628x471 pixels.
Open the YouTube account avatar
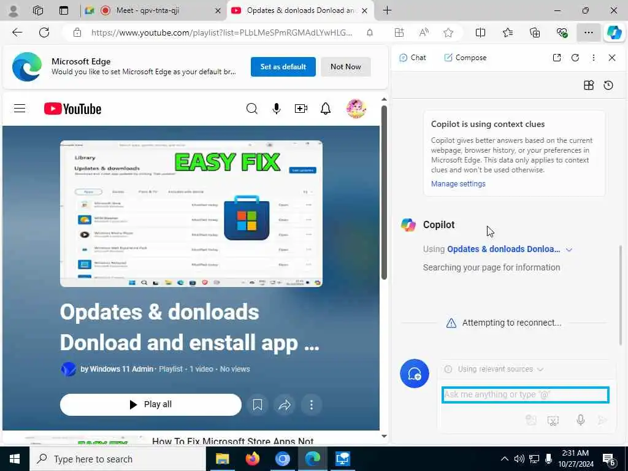(356, 109)
